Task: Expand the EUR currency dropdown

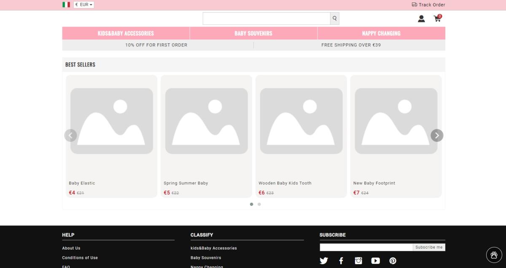Action: pos(84,5)
